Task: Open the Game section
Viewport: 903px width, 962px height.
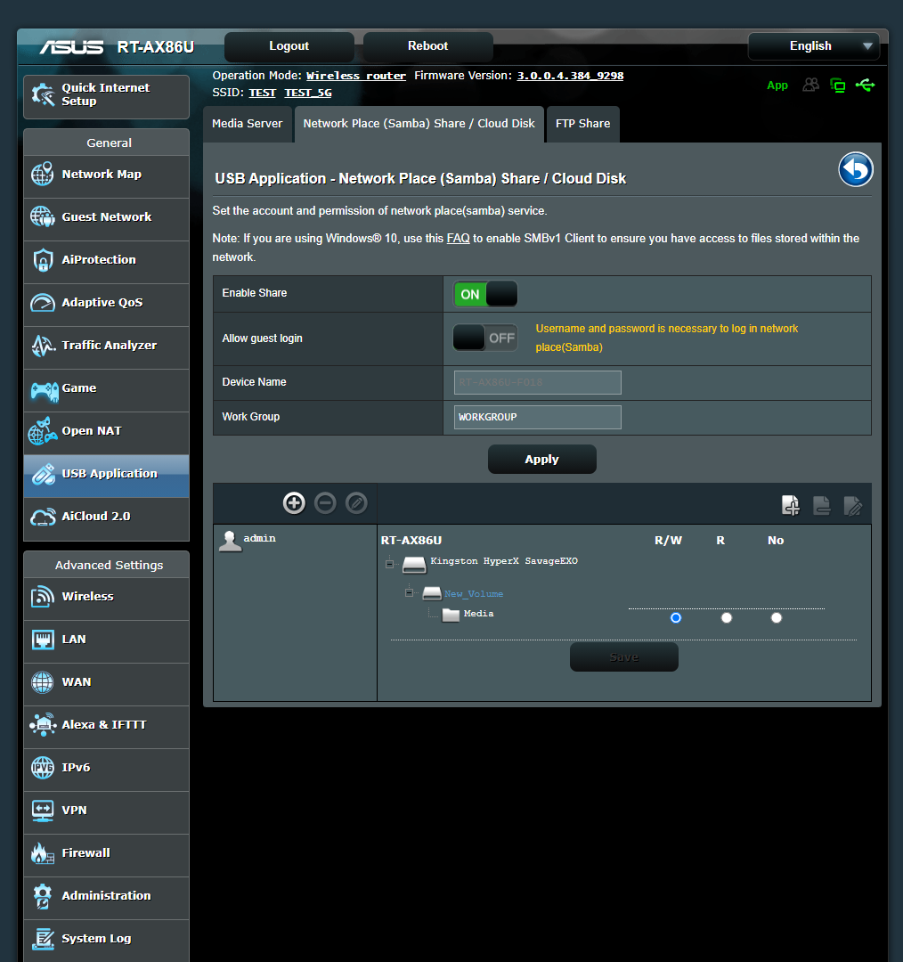Action: [106, 390]
